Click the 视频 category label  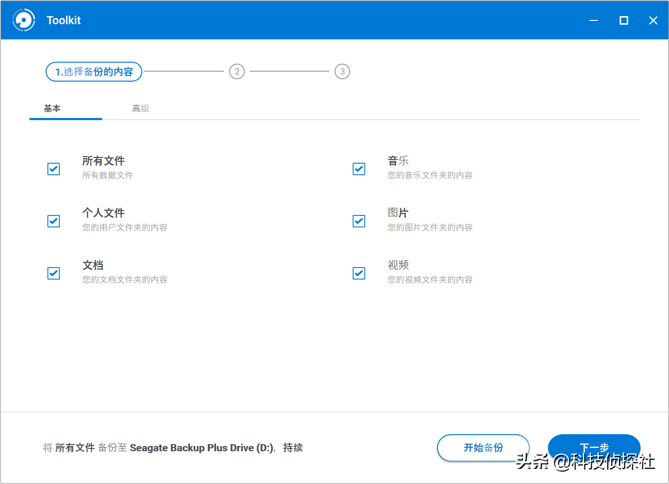click(x=399, y=265)
